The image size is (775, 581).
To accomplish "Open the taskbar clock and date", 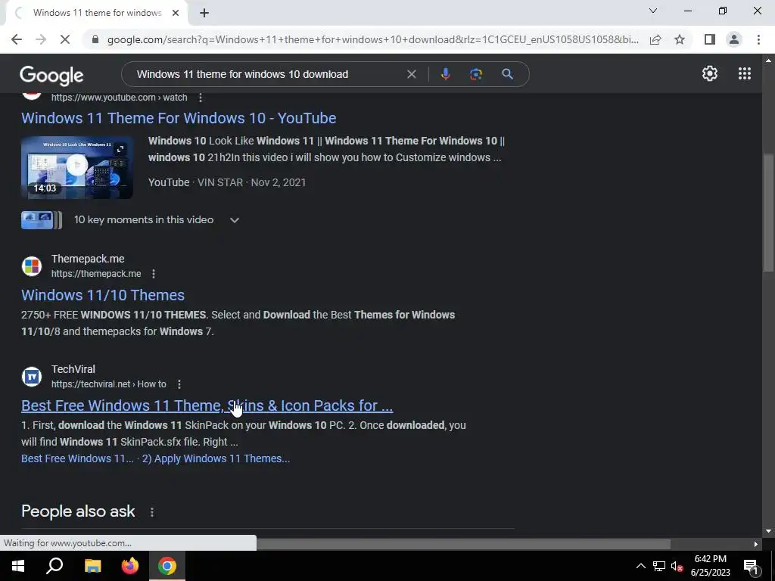I will [710, 566].
